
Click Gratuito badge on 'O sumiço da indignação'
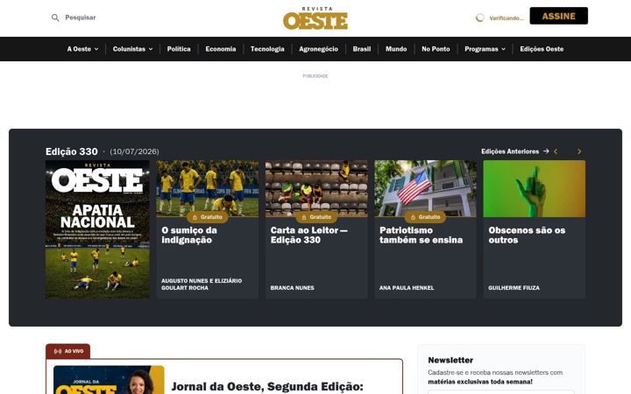tap(207, 217)
